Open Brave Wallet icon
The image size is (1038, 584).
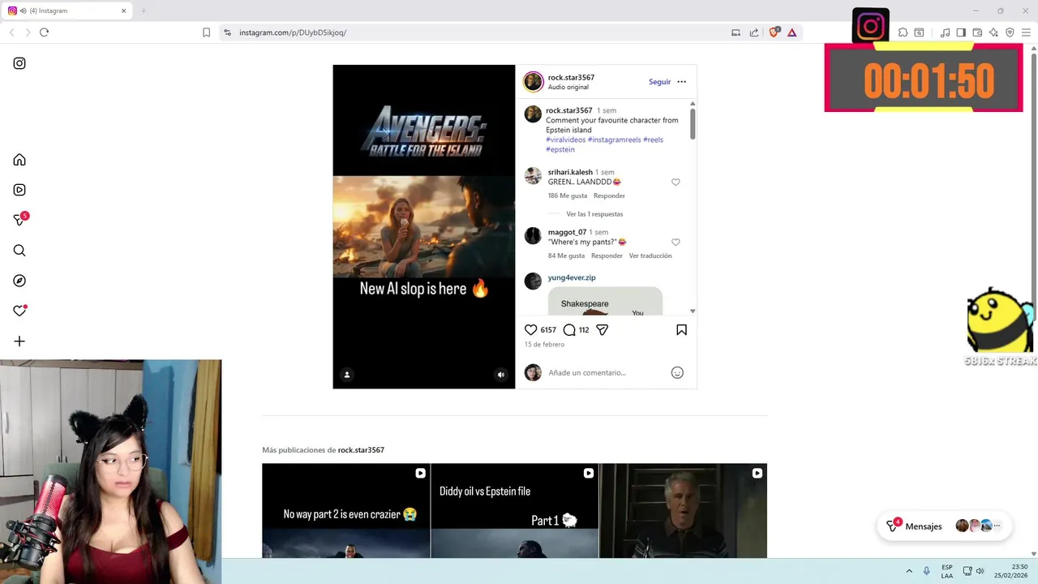[977, 32]
